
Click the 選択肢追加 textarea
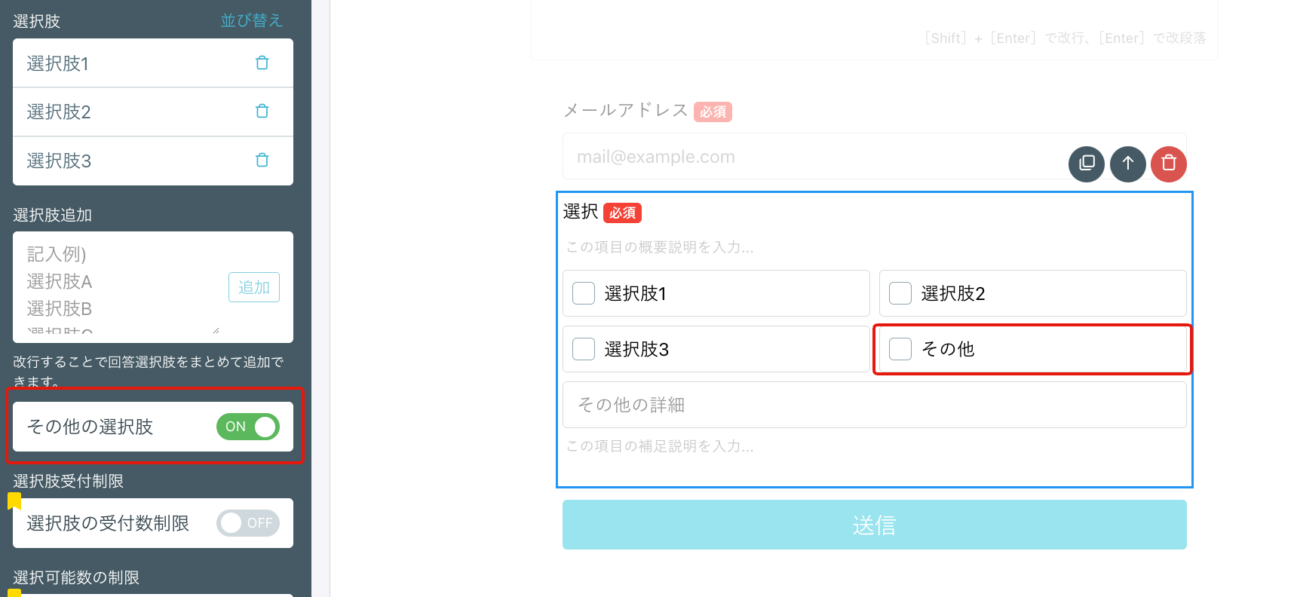click(x=121, y=286)
